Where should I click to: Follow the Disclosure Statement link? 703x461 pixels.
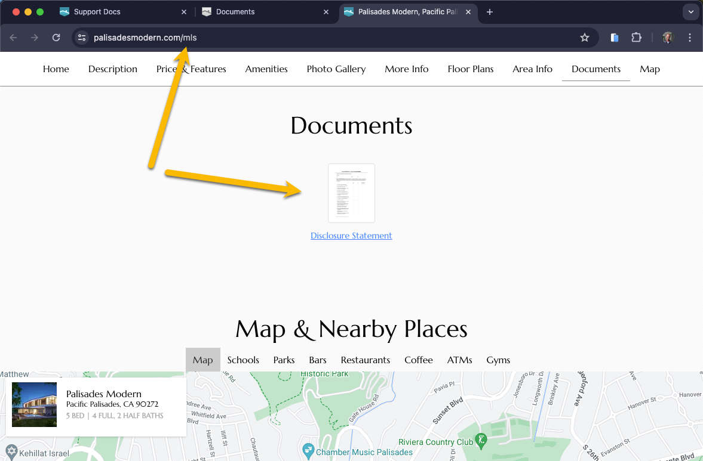pyautogui.click(x=351, y=236)
